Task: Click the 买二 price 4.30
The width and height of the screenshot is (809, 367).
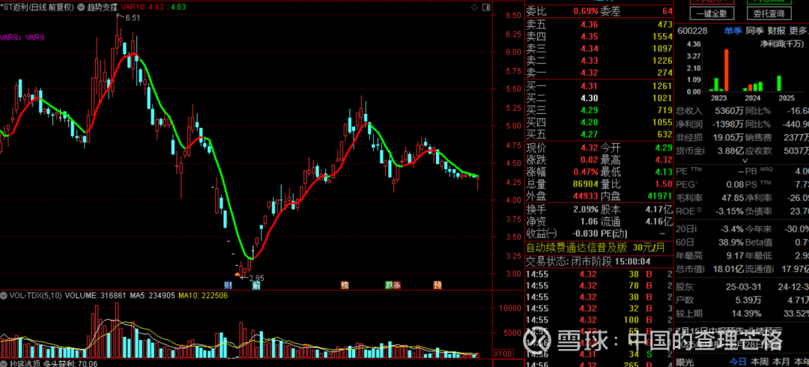Action: click(x=590, y=98)
